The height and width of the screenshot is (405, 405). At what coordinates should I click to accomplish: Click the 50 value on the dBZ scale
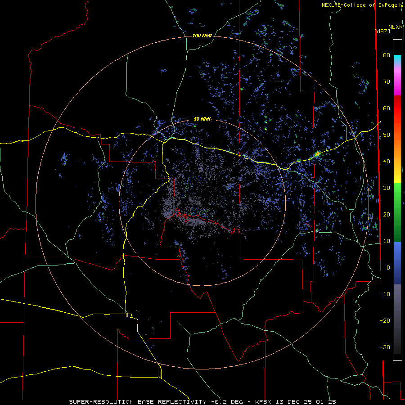tap(387, 135)
